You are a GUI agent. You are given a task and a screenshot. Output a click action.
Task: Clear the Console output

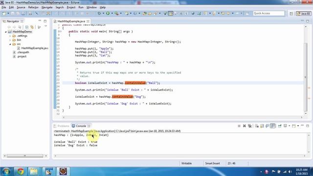click(257, 126)
